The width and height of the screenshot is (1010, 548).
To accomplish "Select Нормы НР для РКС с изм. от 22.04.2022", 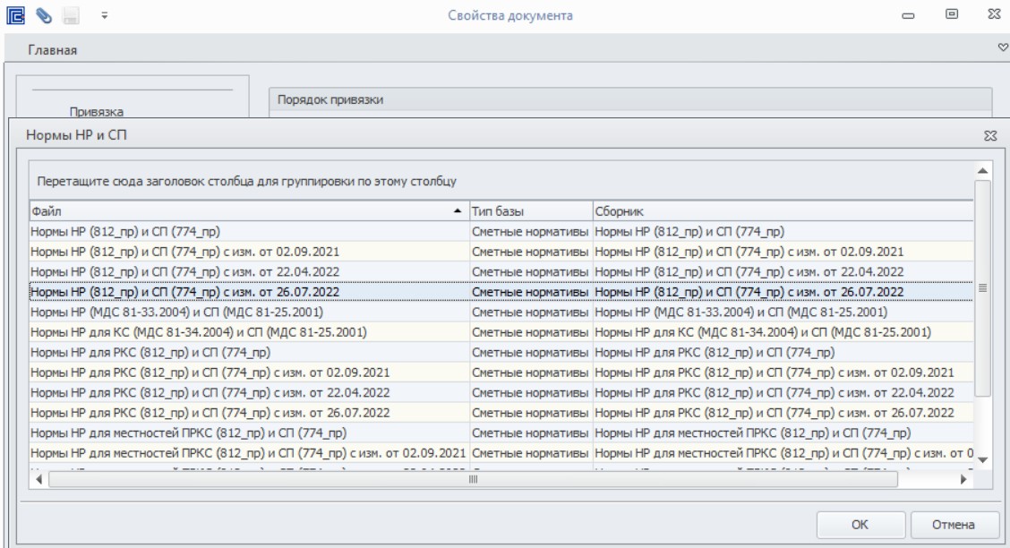I will click(501, 393).
